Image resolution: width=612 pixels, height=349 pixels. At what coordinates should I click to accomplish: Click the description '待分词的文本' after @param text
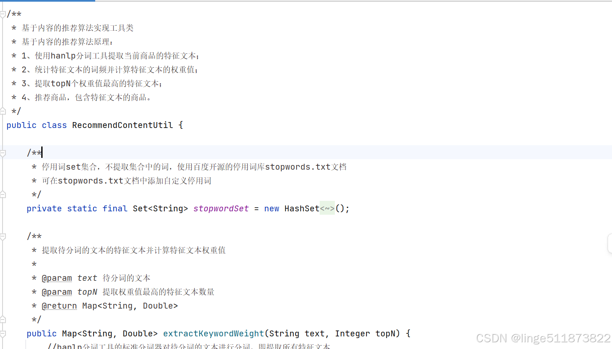[126, 278]
